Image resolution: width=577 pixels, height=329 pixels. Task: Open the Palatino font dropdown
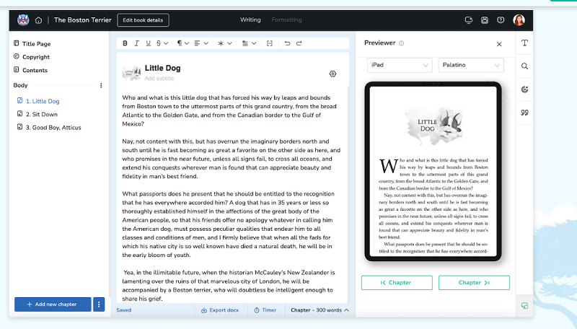click(471, 65)
